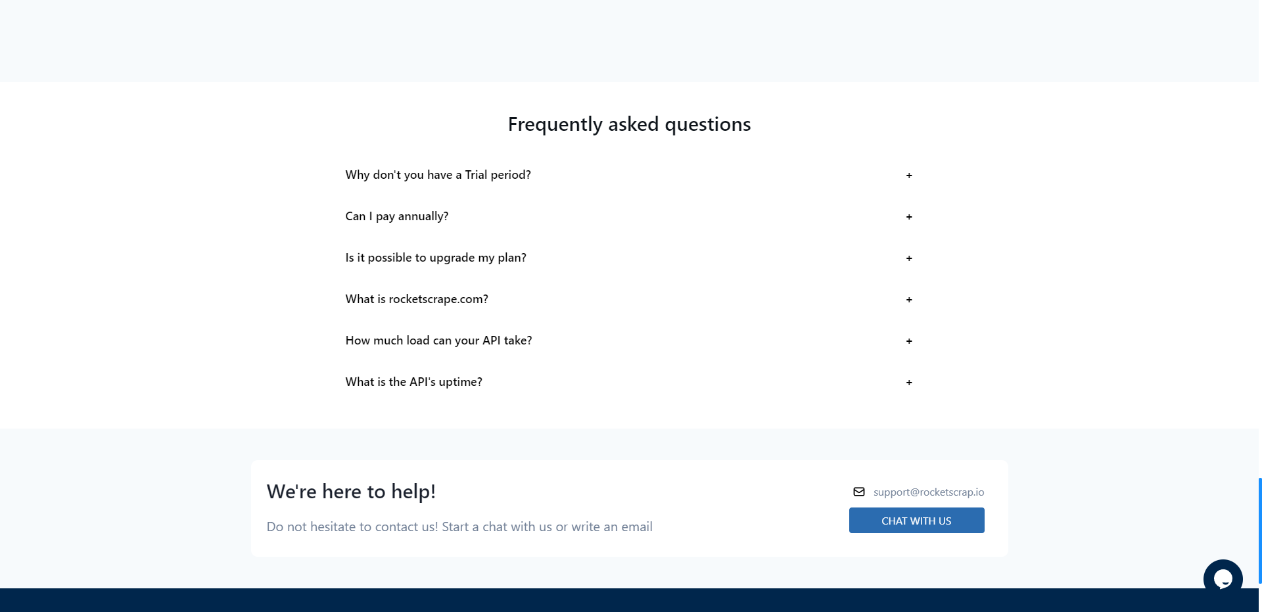Expand 'Is it possible to upgrade my plan?'
Image resolution: width=1262 pixels, height=612 pixels.
pyautogui.click(x=629, y=258)
